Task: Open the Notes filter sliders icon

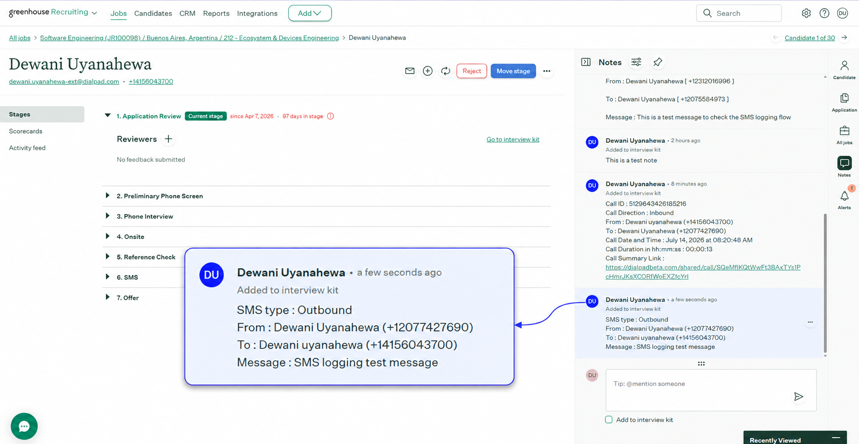Action: point(636,62)
